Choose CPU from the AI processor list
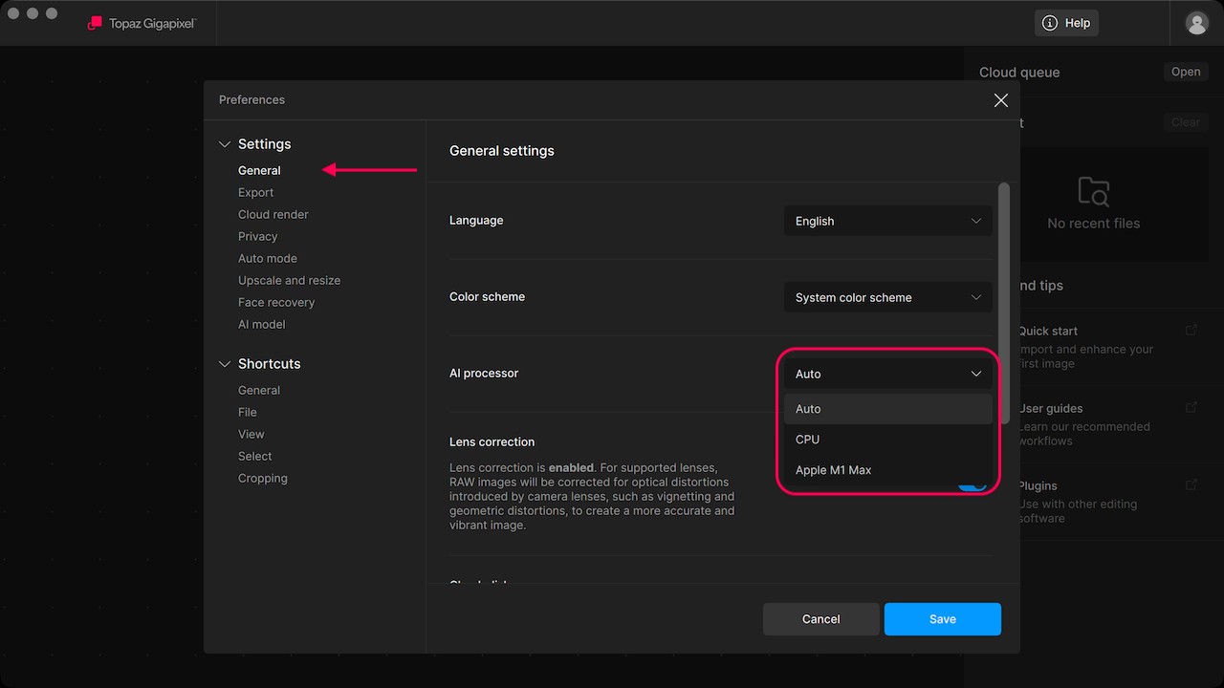 [808, 440]
